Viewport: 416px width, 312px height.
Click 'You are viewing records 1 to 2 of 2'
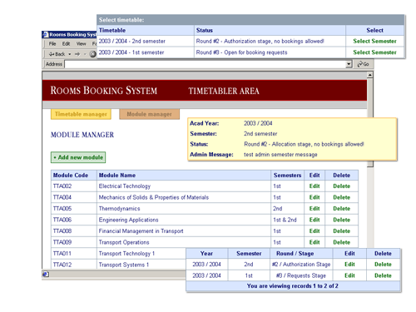pos(293,286)
